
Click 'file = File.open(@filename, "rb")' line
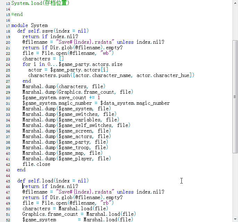point(68,203)
